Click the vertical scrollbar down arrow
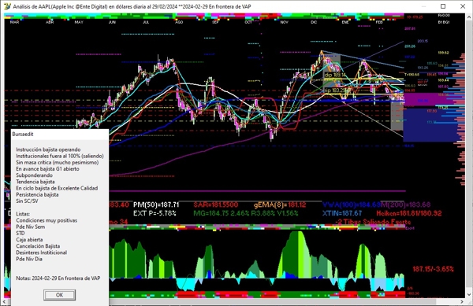Image resolution: width=473 pixels, height=306 pixels. pos(469,294)
